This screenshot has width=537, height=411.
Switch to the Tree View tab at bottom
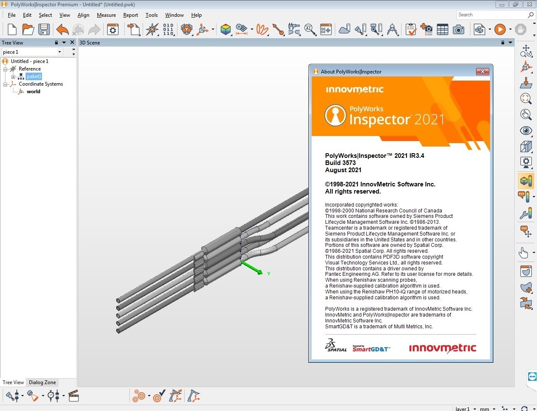click(13, 382)
